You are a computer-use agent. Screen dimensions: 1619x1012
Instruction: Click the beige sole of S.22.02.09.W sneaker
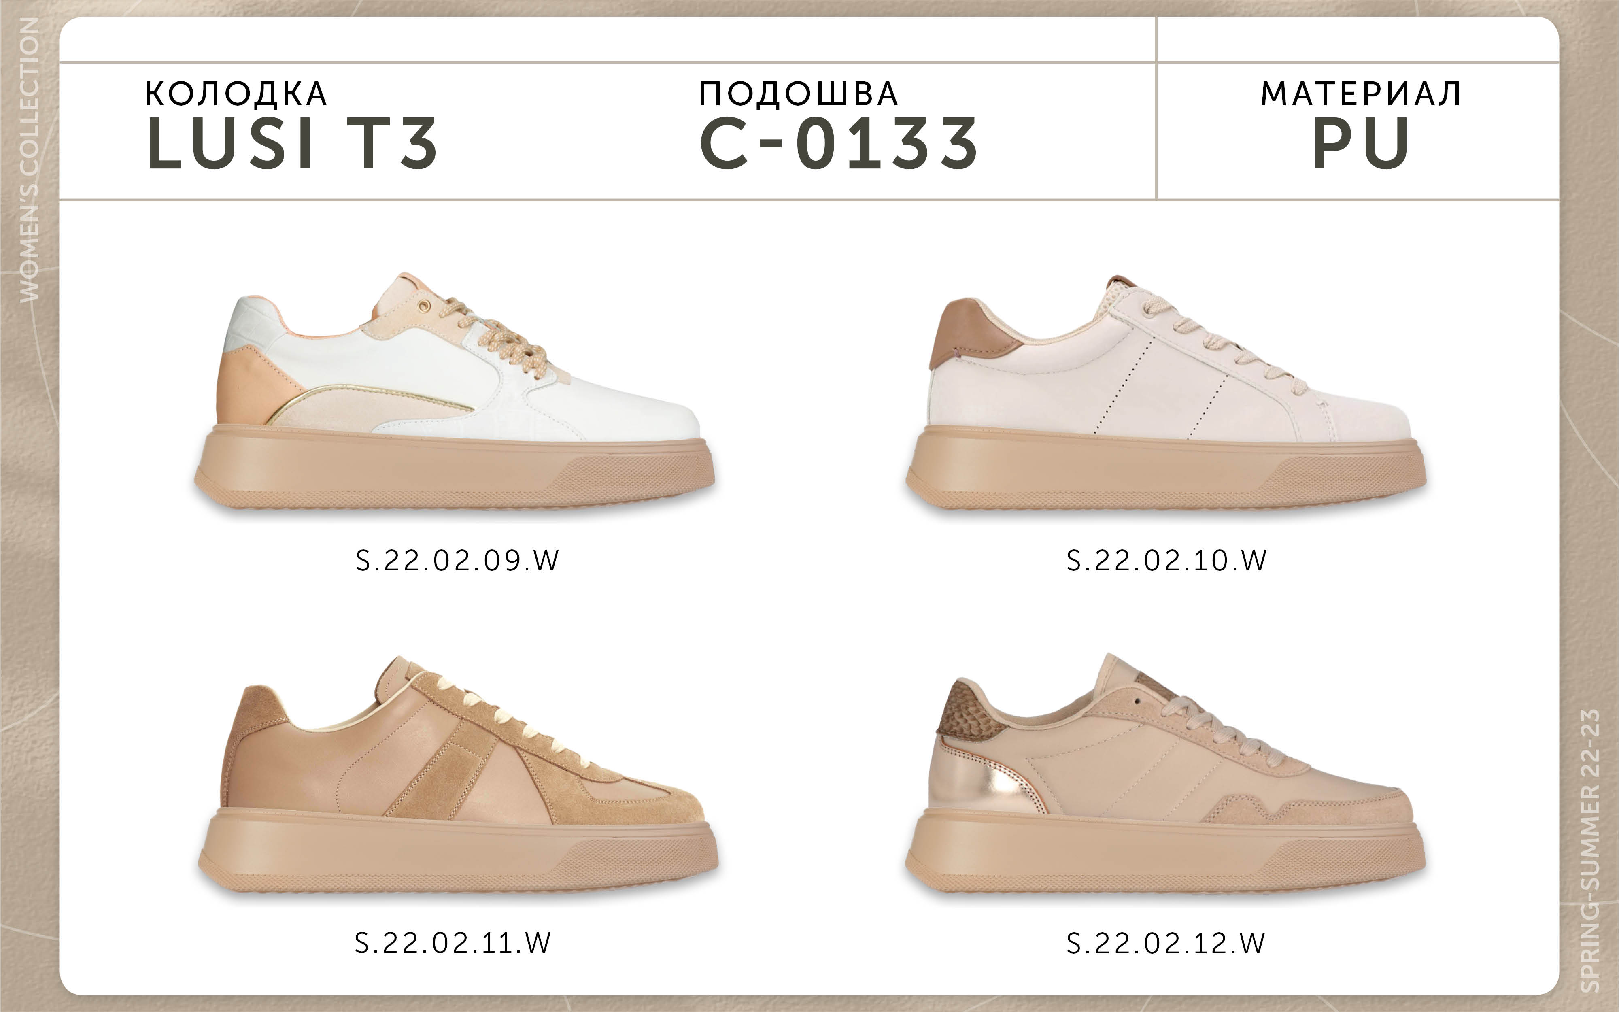[x=455, y=468]
